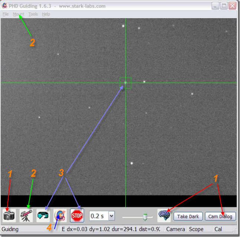The image size is (240, 237).
Task: Open the Tools menu
Action: [33, 14]
